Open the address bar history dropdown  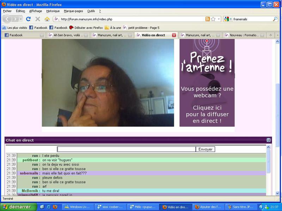(219, 19)
